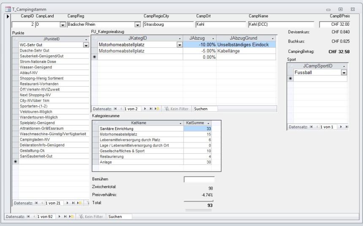Open the Fussball sport dropdown
The image size is (363, 226).
click(344, 73)
